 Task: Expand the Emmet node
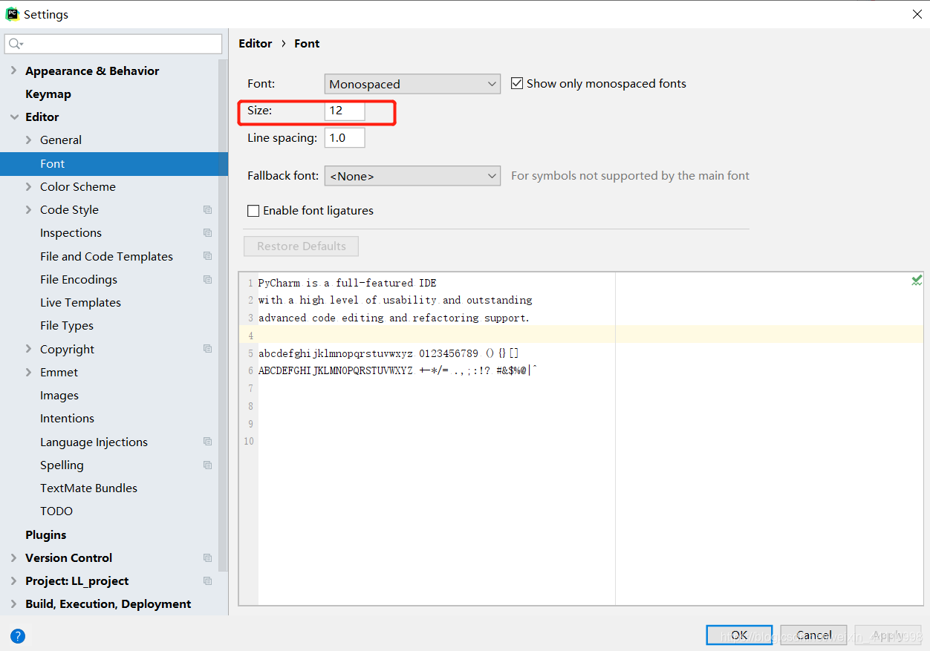pos(29,373)
